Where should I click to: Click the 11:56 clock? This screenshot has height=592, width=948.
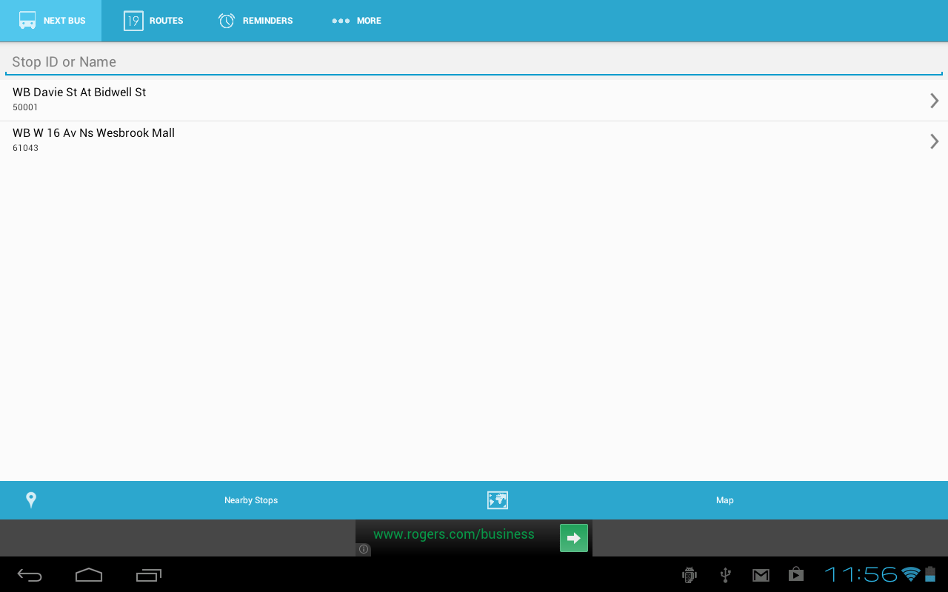pyautogui.click(x=861, y=574)
